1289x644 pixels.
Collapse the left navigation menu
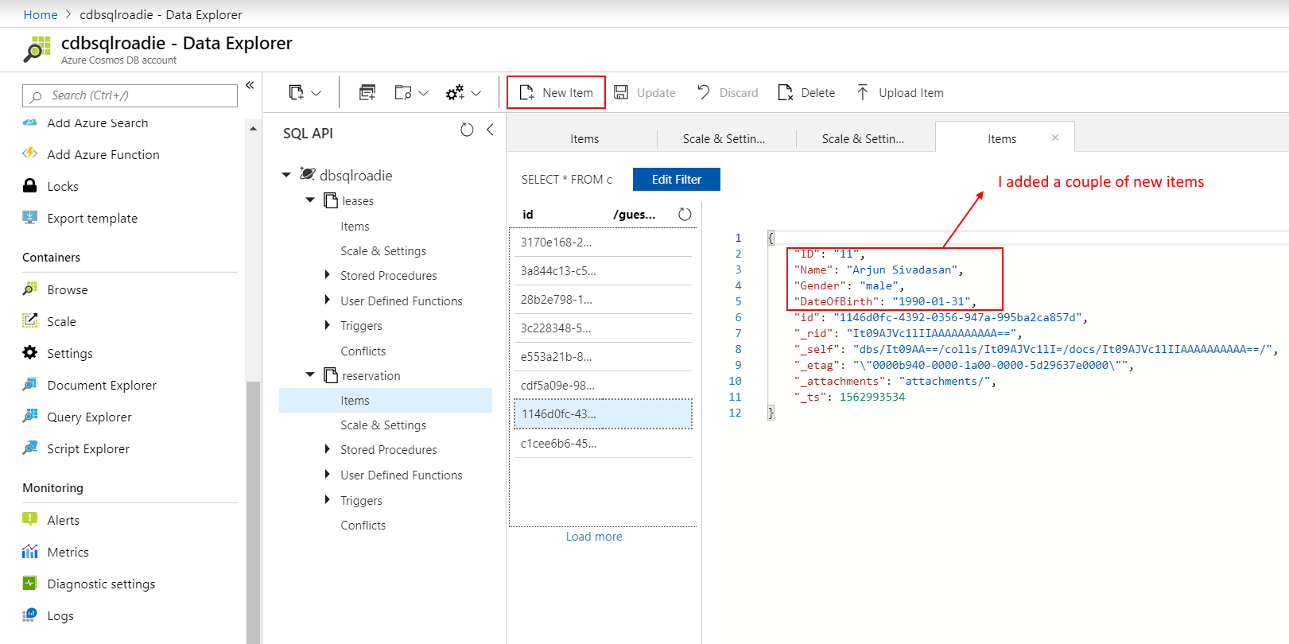tap(250, 85)
